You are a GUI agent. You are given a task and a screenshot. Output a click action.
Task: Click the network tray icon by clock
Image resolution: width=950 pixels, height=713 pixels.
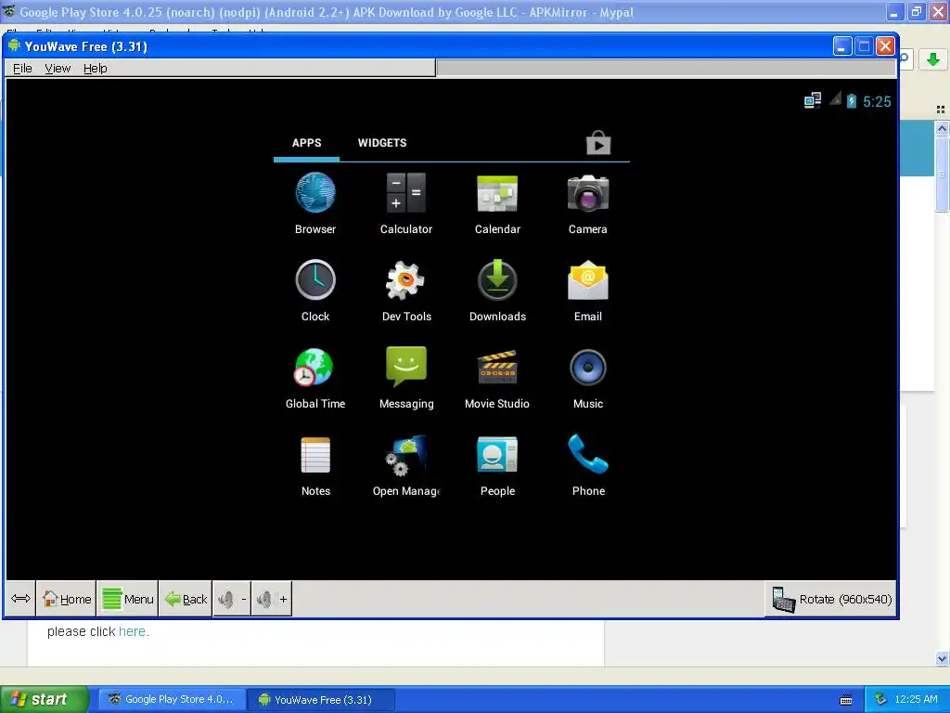coord(880,700)
